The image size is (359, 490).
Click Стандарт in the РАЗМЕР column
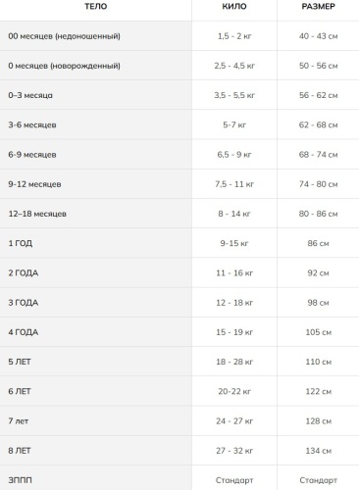[318, 480]
